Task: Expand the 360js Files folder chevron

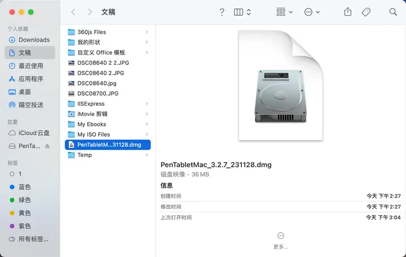Action: tap(147, 32)
